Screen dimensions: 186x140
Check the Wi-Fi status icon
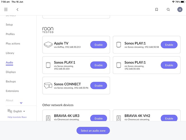pyautogui.click(x=173, y=2)
